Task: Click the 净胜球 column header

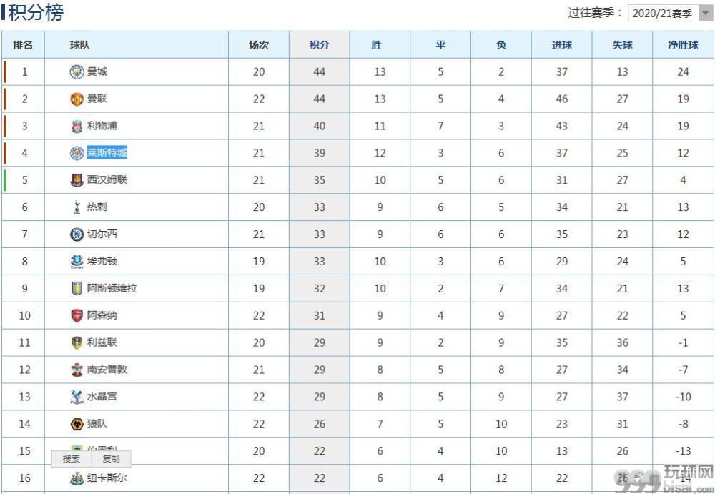Action: 683,45
